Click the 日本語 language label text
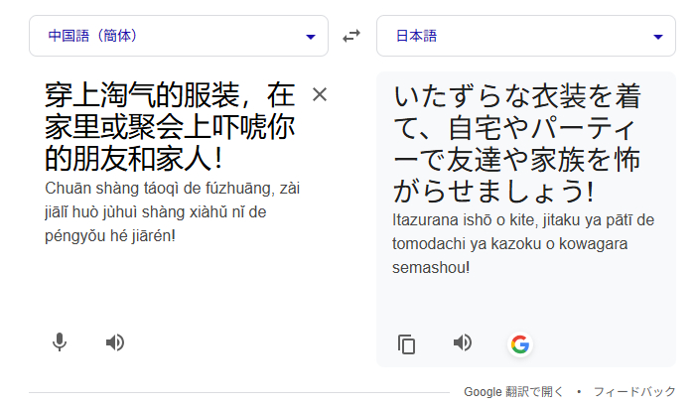Viewport: 696px width, 406px height. [416, 36]
